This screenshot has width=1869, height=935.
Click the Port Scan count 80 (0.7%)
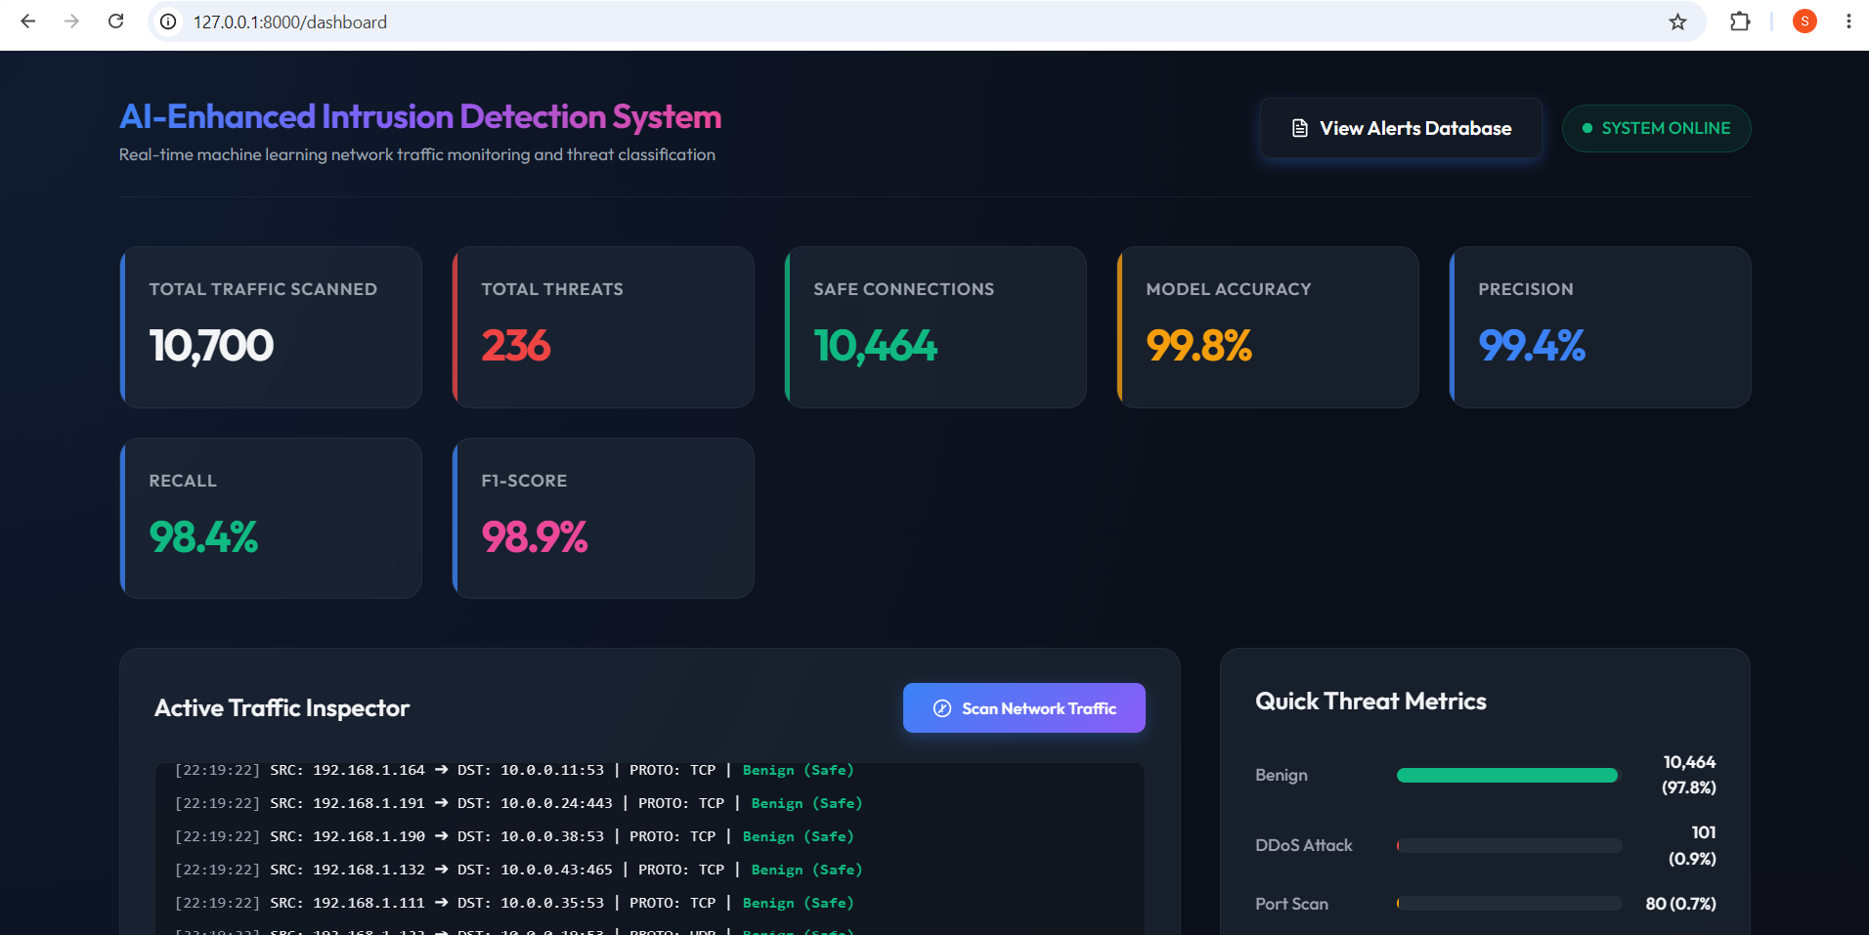coord(1680,904)
